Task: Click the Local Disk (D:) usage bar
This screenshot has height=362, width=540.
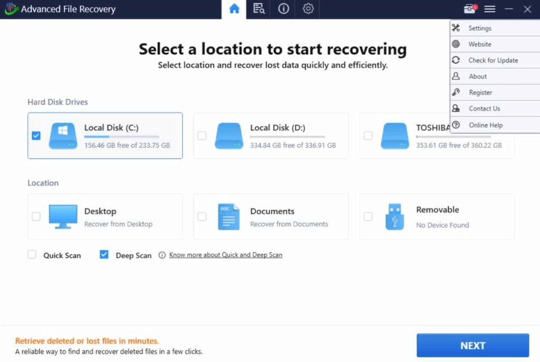Action: (287, 137)
